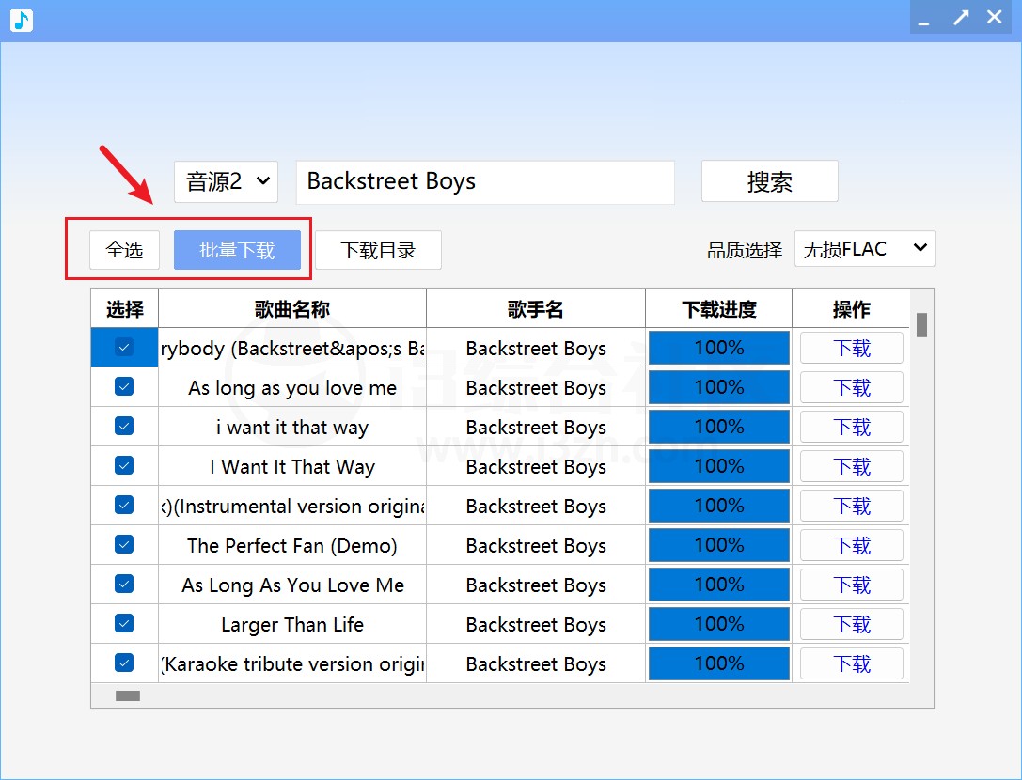Deselect the 'Instrumental version' row checkbox
Viewport: 1022px width, 780px height.
(124, 505)
